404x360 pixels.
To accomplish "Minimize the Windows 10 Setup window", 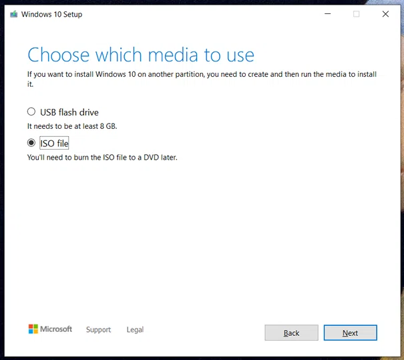I will (328, 14).
